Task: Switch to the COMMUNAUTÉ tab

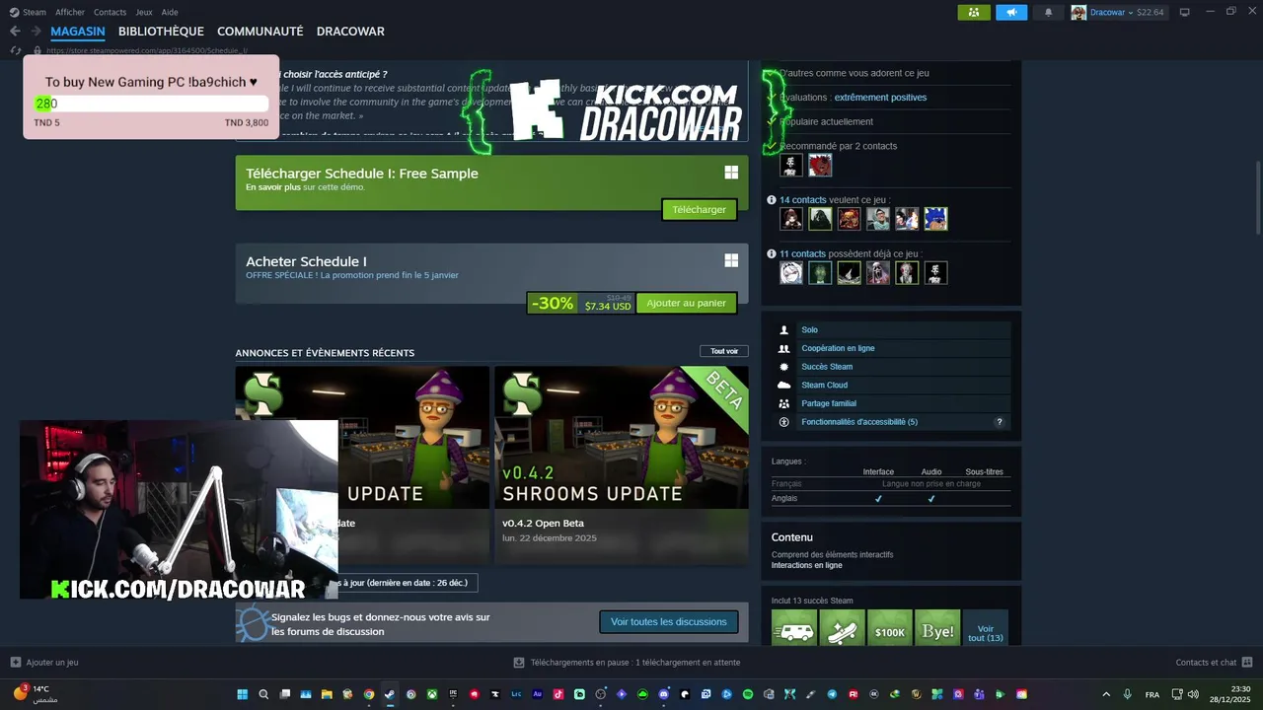Action: tap(260, 32)
